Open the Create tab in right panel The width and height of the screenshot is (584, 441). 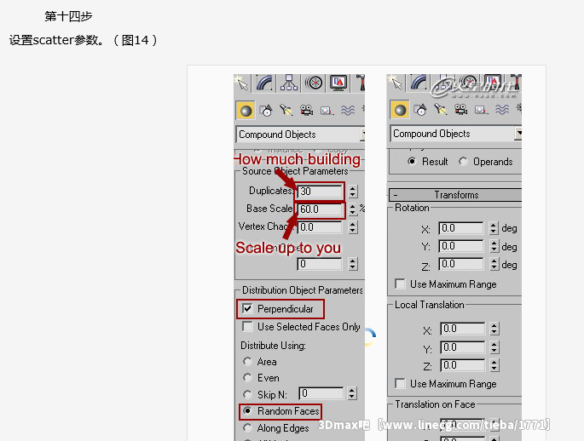396,83
